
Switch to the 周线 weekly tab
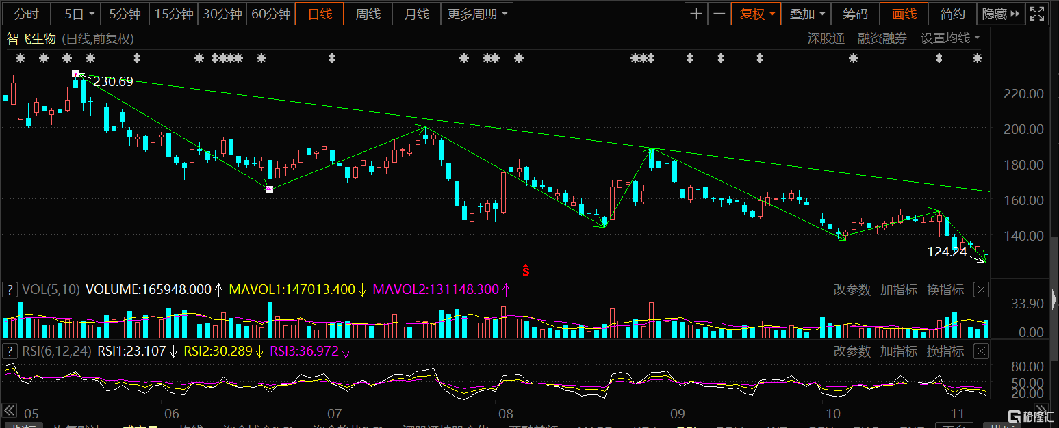pos(368,14)
